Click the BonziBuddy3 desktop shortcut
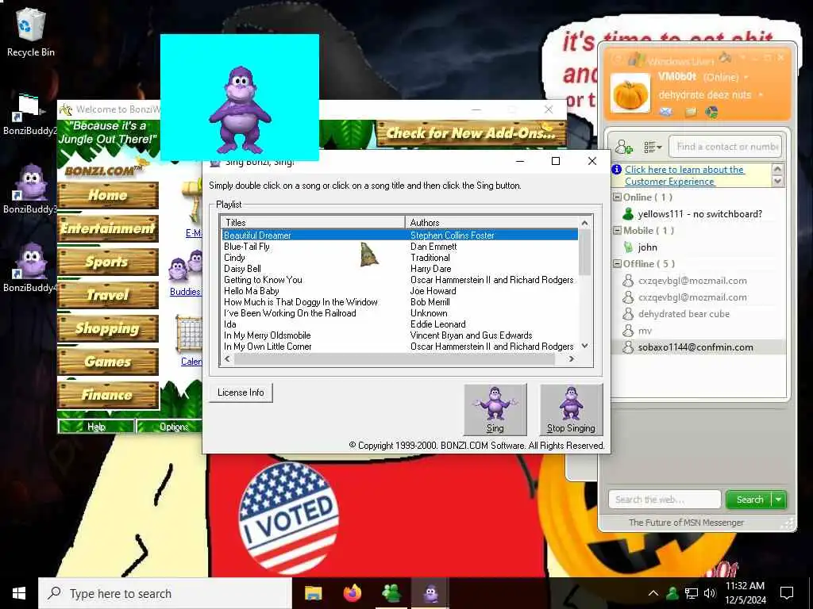 click(x=29, y=189)
